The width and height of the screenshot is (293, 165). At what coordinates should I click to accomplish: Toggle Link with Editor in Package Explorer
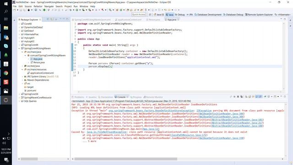pyautogui.click(x=52, y=19)
